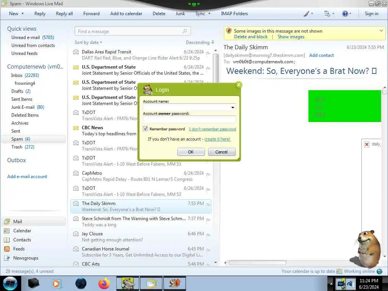Click the Account owner password field
This screenshot has width=388, height=291.
click(189, 119)
